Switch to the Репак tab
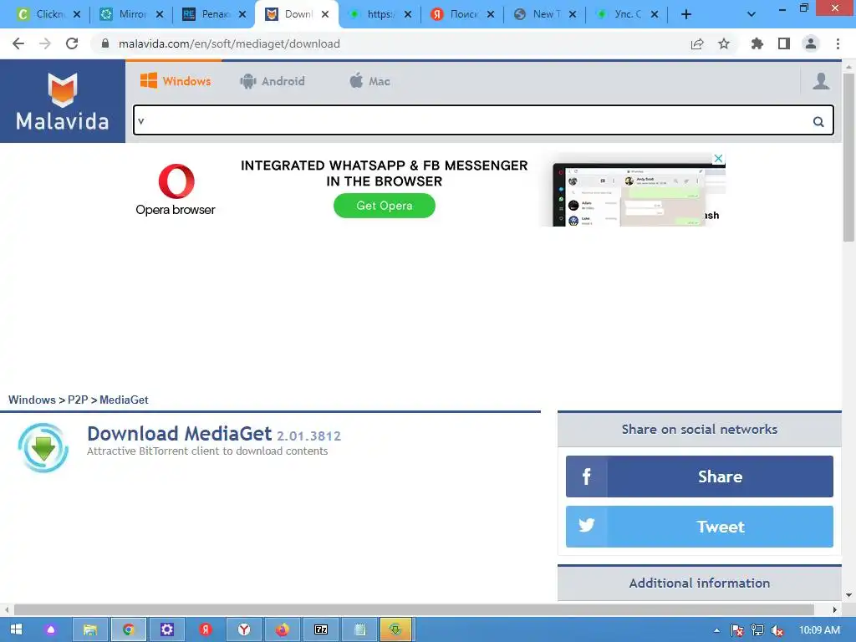Viewport: 856px width, 642px height. [214, 14]
